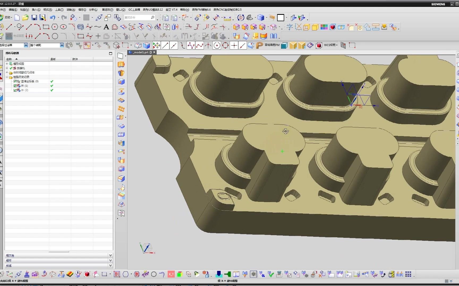The image size is (459, 286).
Task: Click the 直接导图PM button
Action: (x=272, y=45)
